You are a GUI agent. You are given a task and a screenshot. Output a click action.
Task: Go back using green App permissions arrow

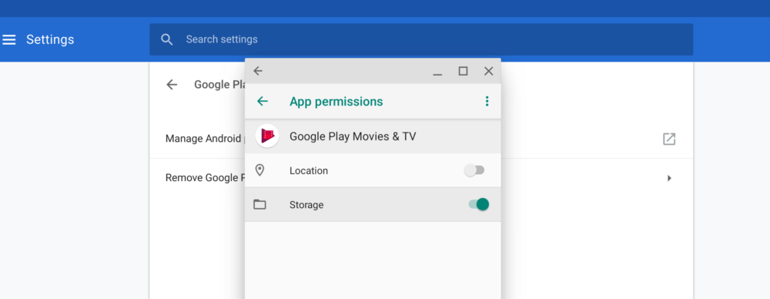[x=263, y=101]
